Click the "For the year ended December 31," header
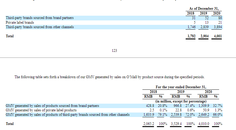Image resolution: width=236 pixels, height=130 pixels. point(181,87)
